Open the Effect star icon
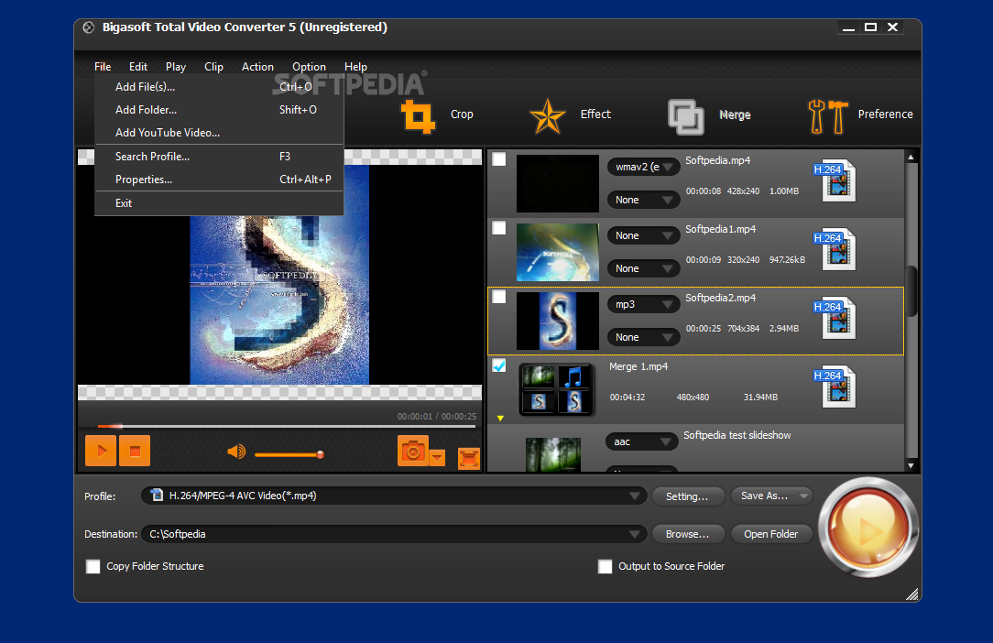The width and height of the screenshot is (993, 643). click(x=547, y=116)
